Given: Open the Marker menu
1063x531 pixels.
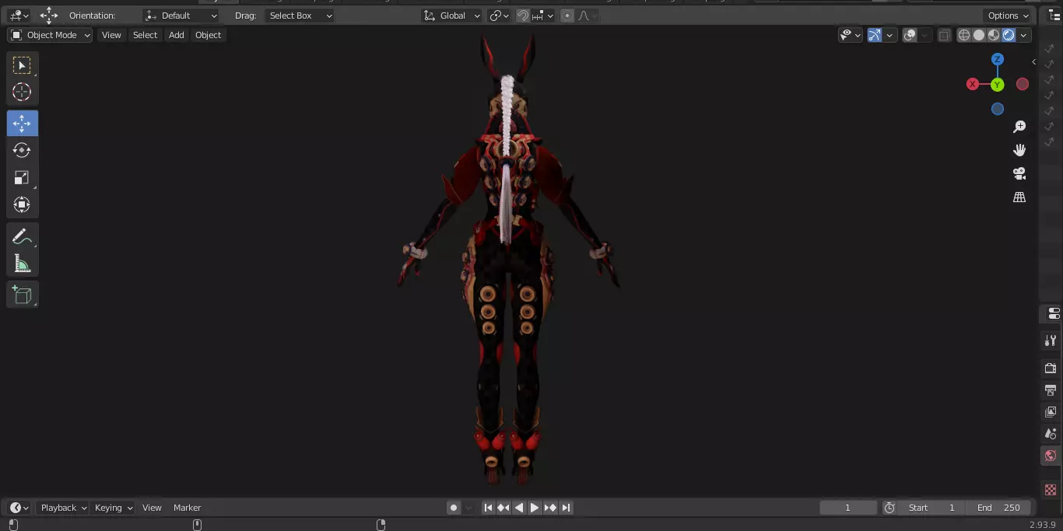Looking at the screenshot, I should [x=187, y=508].
